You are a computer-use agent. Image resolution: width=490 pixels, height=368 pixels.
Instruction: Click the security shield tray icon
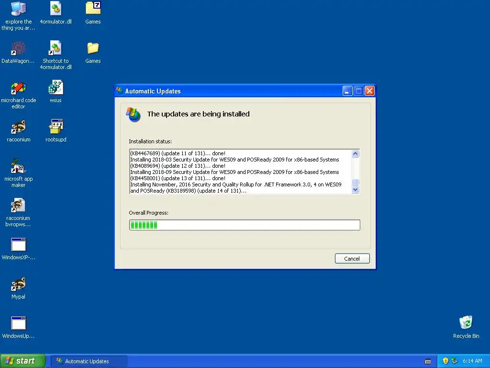click(445, 361)
